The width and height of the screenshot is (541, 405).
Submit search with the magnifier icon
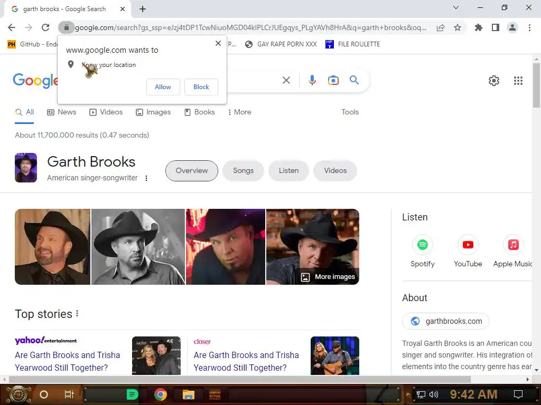[354, 80]
